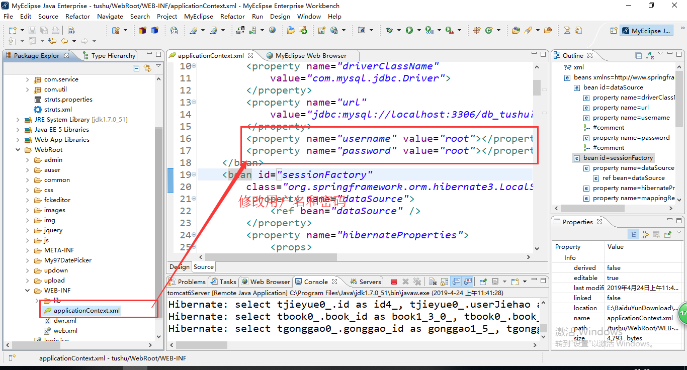The width and height of the screenshot is (687, 370).
Task: Expand the JRE System Library node
Action: click(18, 120)
